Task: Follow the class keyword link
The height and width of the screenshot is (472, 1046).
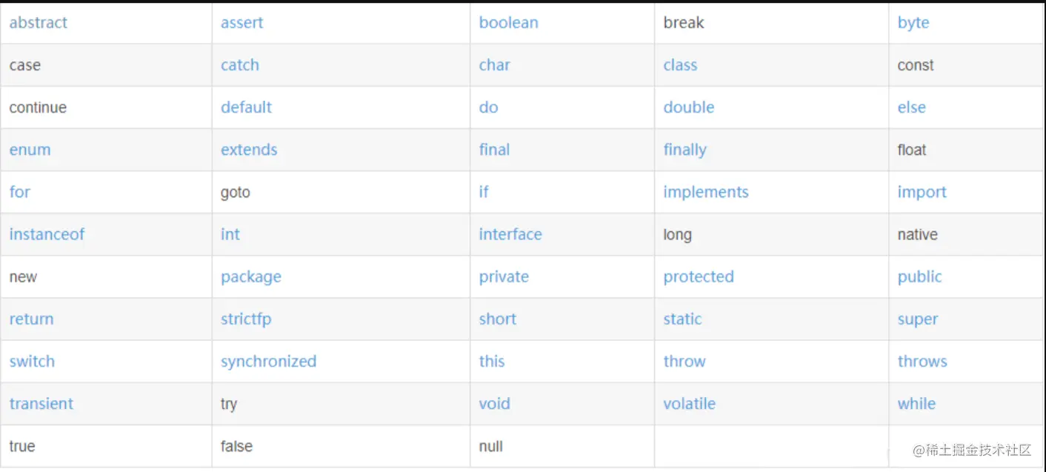Action: [680, 65]
